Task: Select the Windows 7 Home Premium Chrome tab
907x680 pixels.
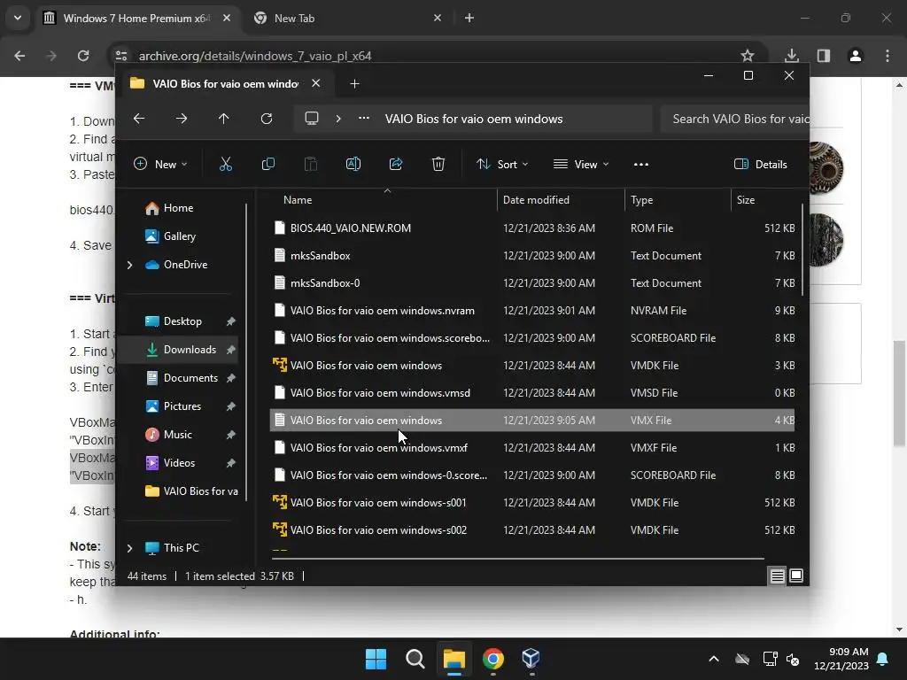Action: (x=137, y=19)
